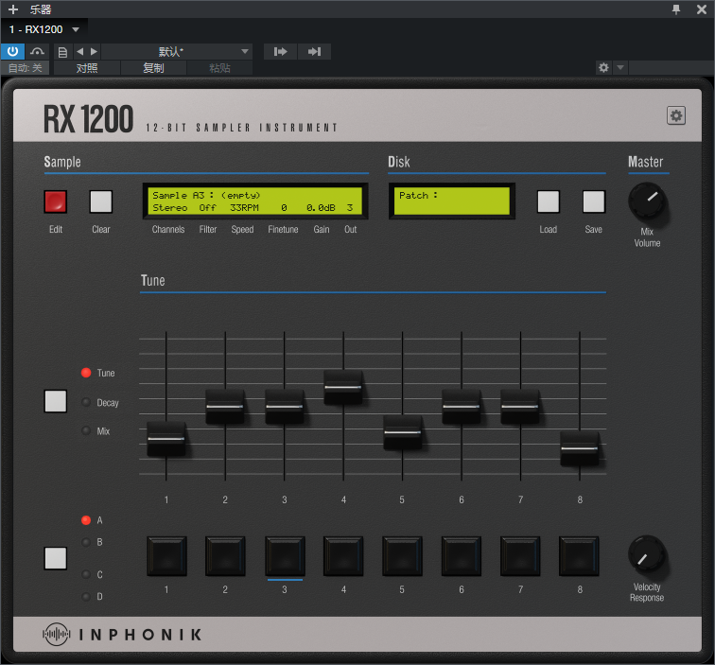Toggle the plugin power bypass button
The image size is (715, 665).
(12, 51)
